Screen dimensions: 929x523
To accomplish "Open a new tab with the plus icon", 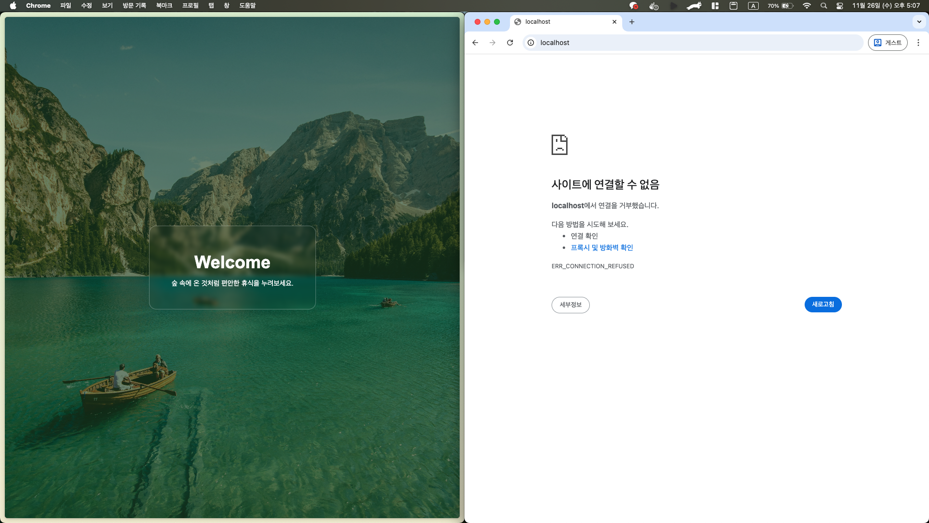I will 632,22.
